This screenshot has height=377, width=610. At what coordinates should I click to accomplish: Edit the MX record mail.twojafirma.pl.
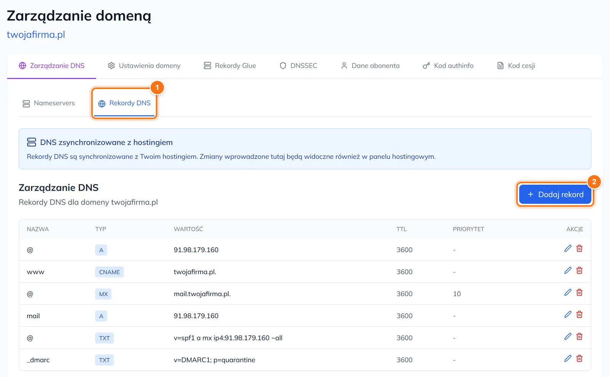[x=568, y=293]
